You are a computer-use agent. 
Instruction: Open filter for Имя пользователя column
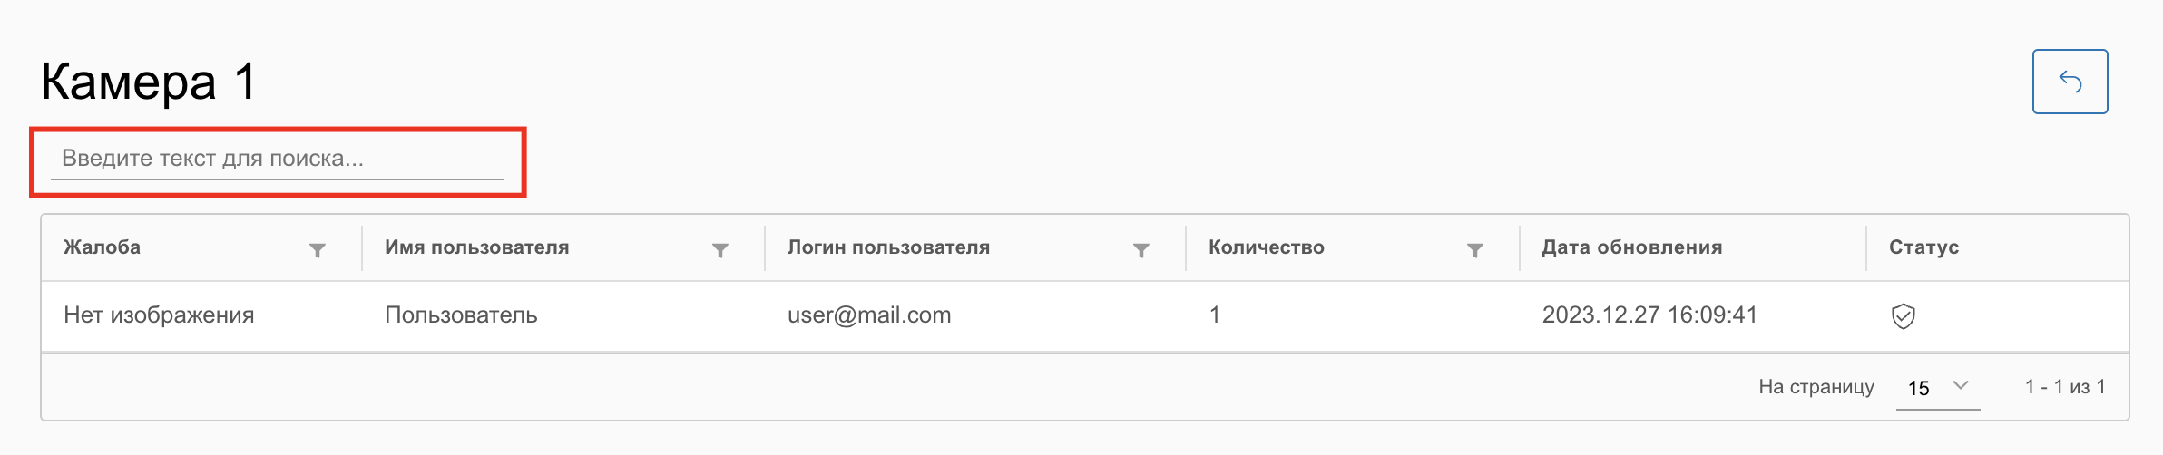720,250
